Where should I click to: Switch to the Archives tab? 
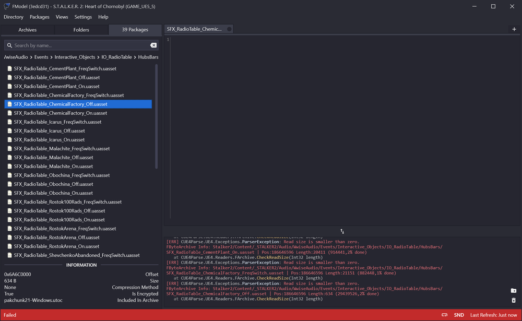[x=28, y=30]
